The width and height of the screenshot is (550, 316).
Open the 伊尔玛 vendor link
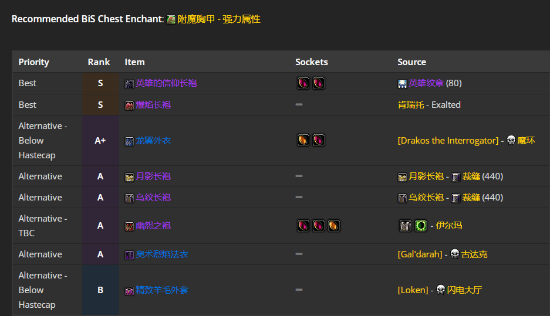(448, 226)
